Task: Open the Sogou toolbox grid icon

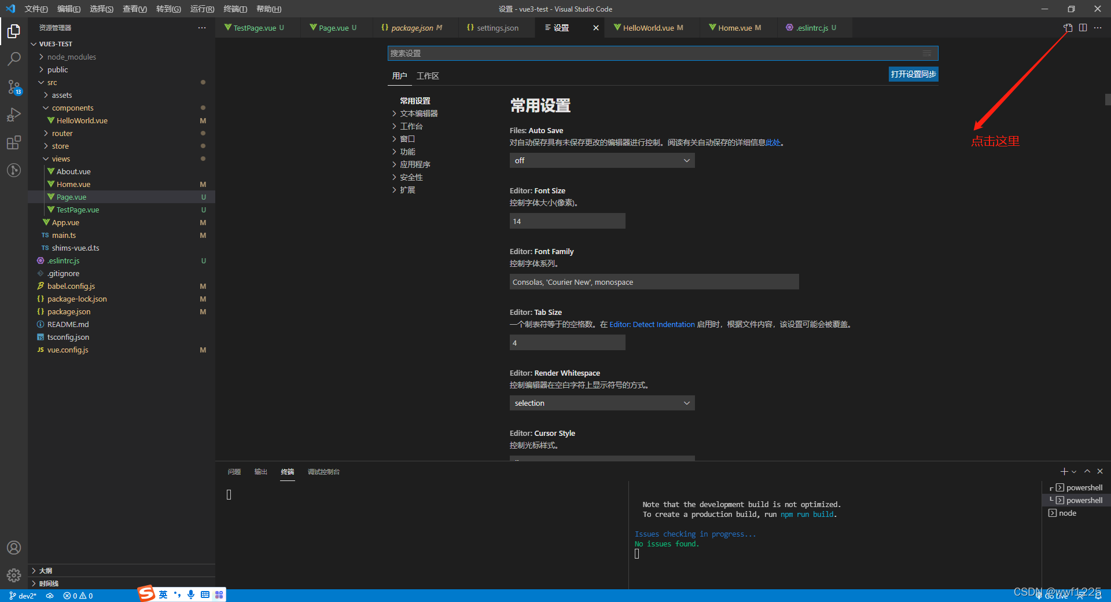Action: (x=219, y=594)
